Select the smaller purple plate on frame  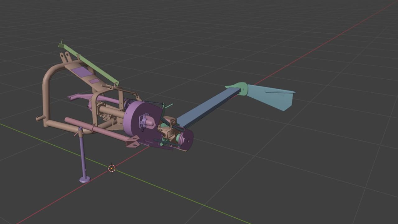pos(95,81)
